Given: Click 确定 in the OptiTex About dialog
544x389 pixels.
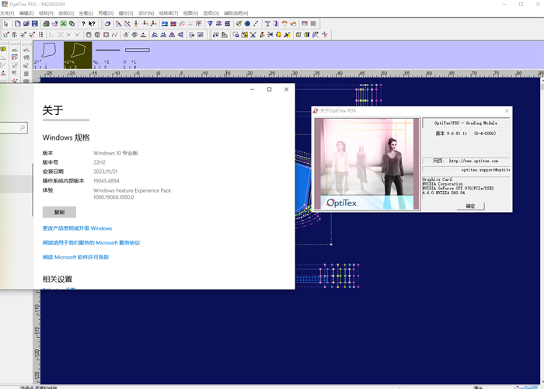Looking at the screenshot, I should click(x=470, y=206).
